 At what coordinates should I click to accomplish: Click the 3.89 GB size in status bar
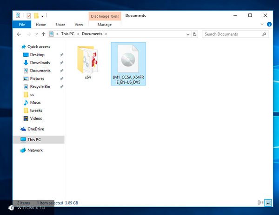72,203
